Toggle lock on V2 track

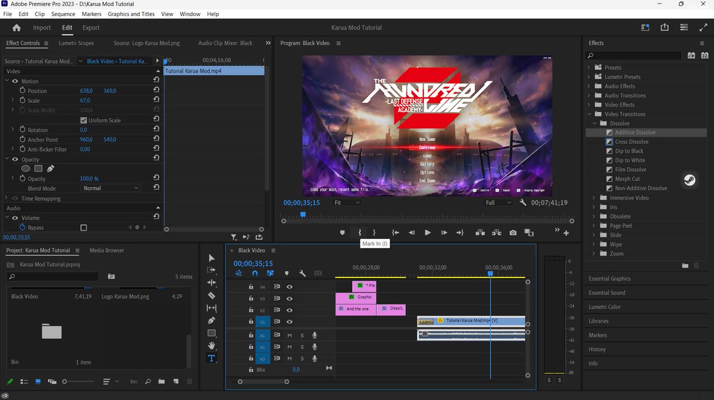251,310
